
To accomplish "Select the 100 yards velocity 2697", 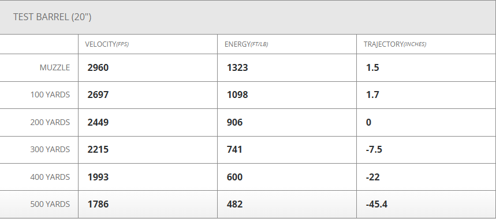I will pyautogui.click(x=98, y=95).
